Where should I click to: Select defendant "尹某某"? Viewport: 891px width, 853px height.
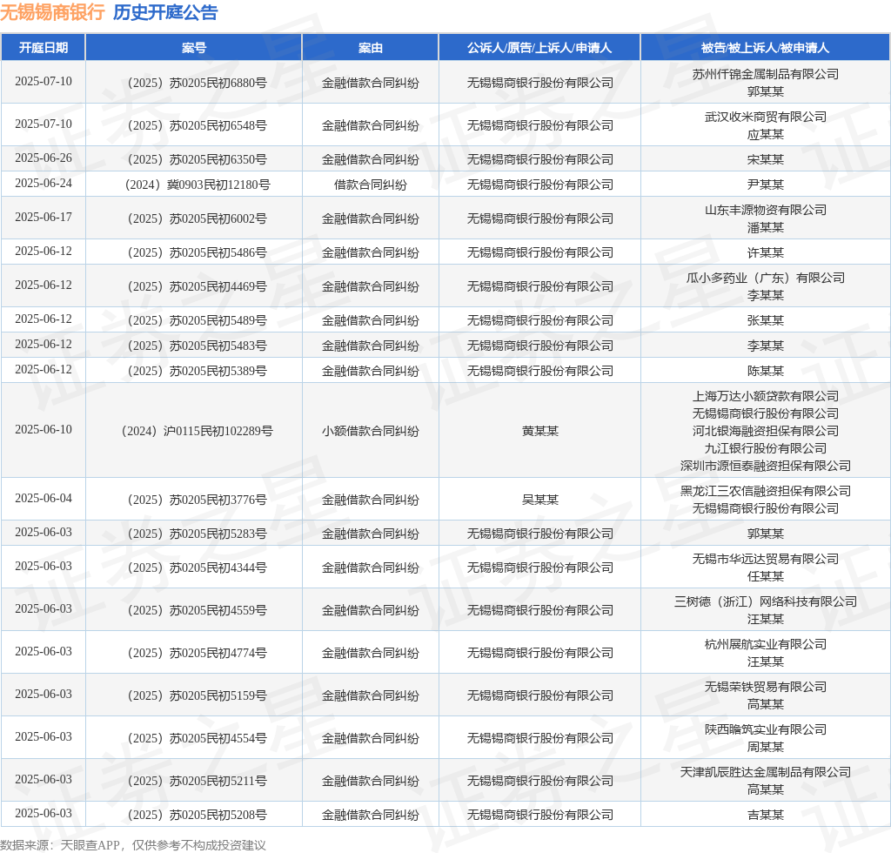[766, 185]
